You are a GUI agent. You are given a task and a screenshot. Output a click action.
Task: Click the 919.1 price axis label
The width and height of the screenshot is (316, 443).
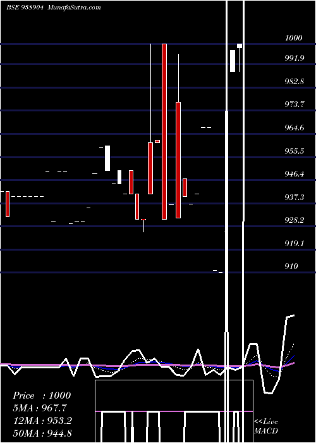pos(295,243)
